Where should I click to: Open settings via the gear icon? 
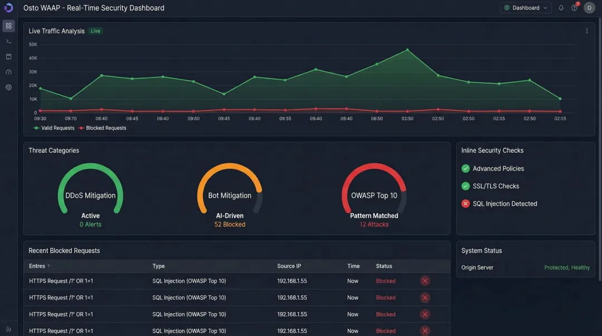(x=8, y=87)
